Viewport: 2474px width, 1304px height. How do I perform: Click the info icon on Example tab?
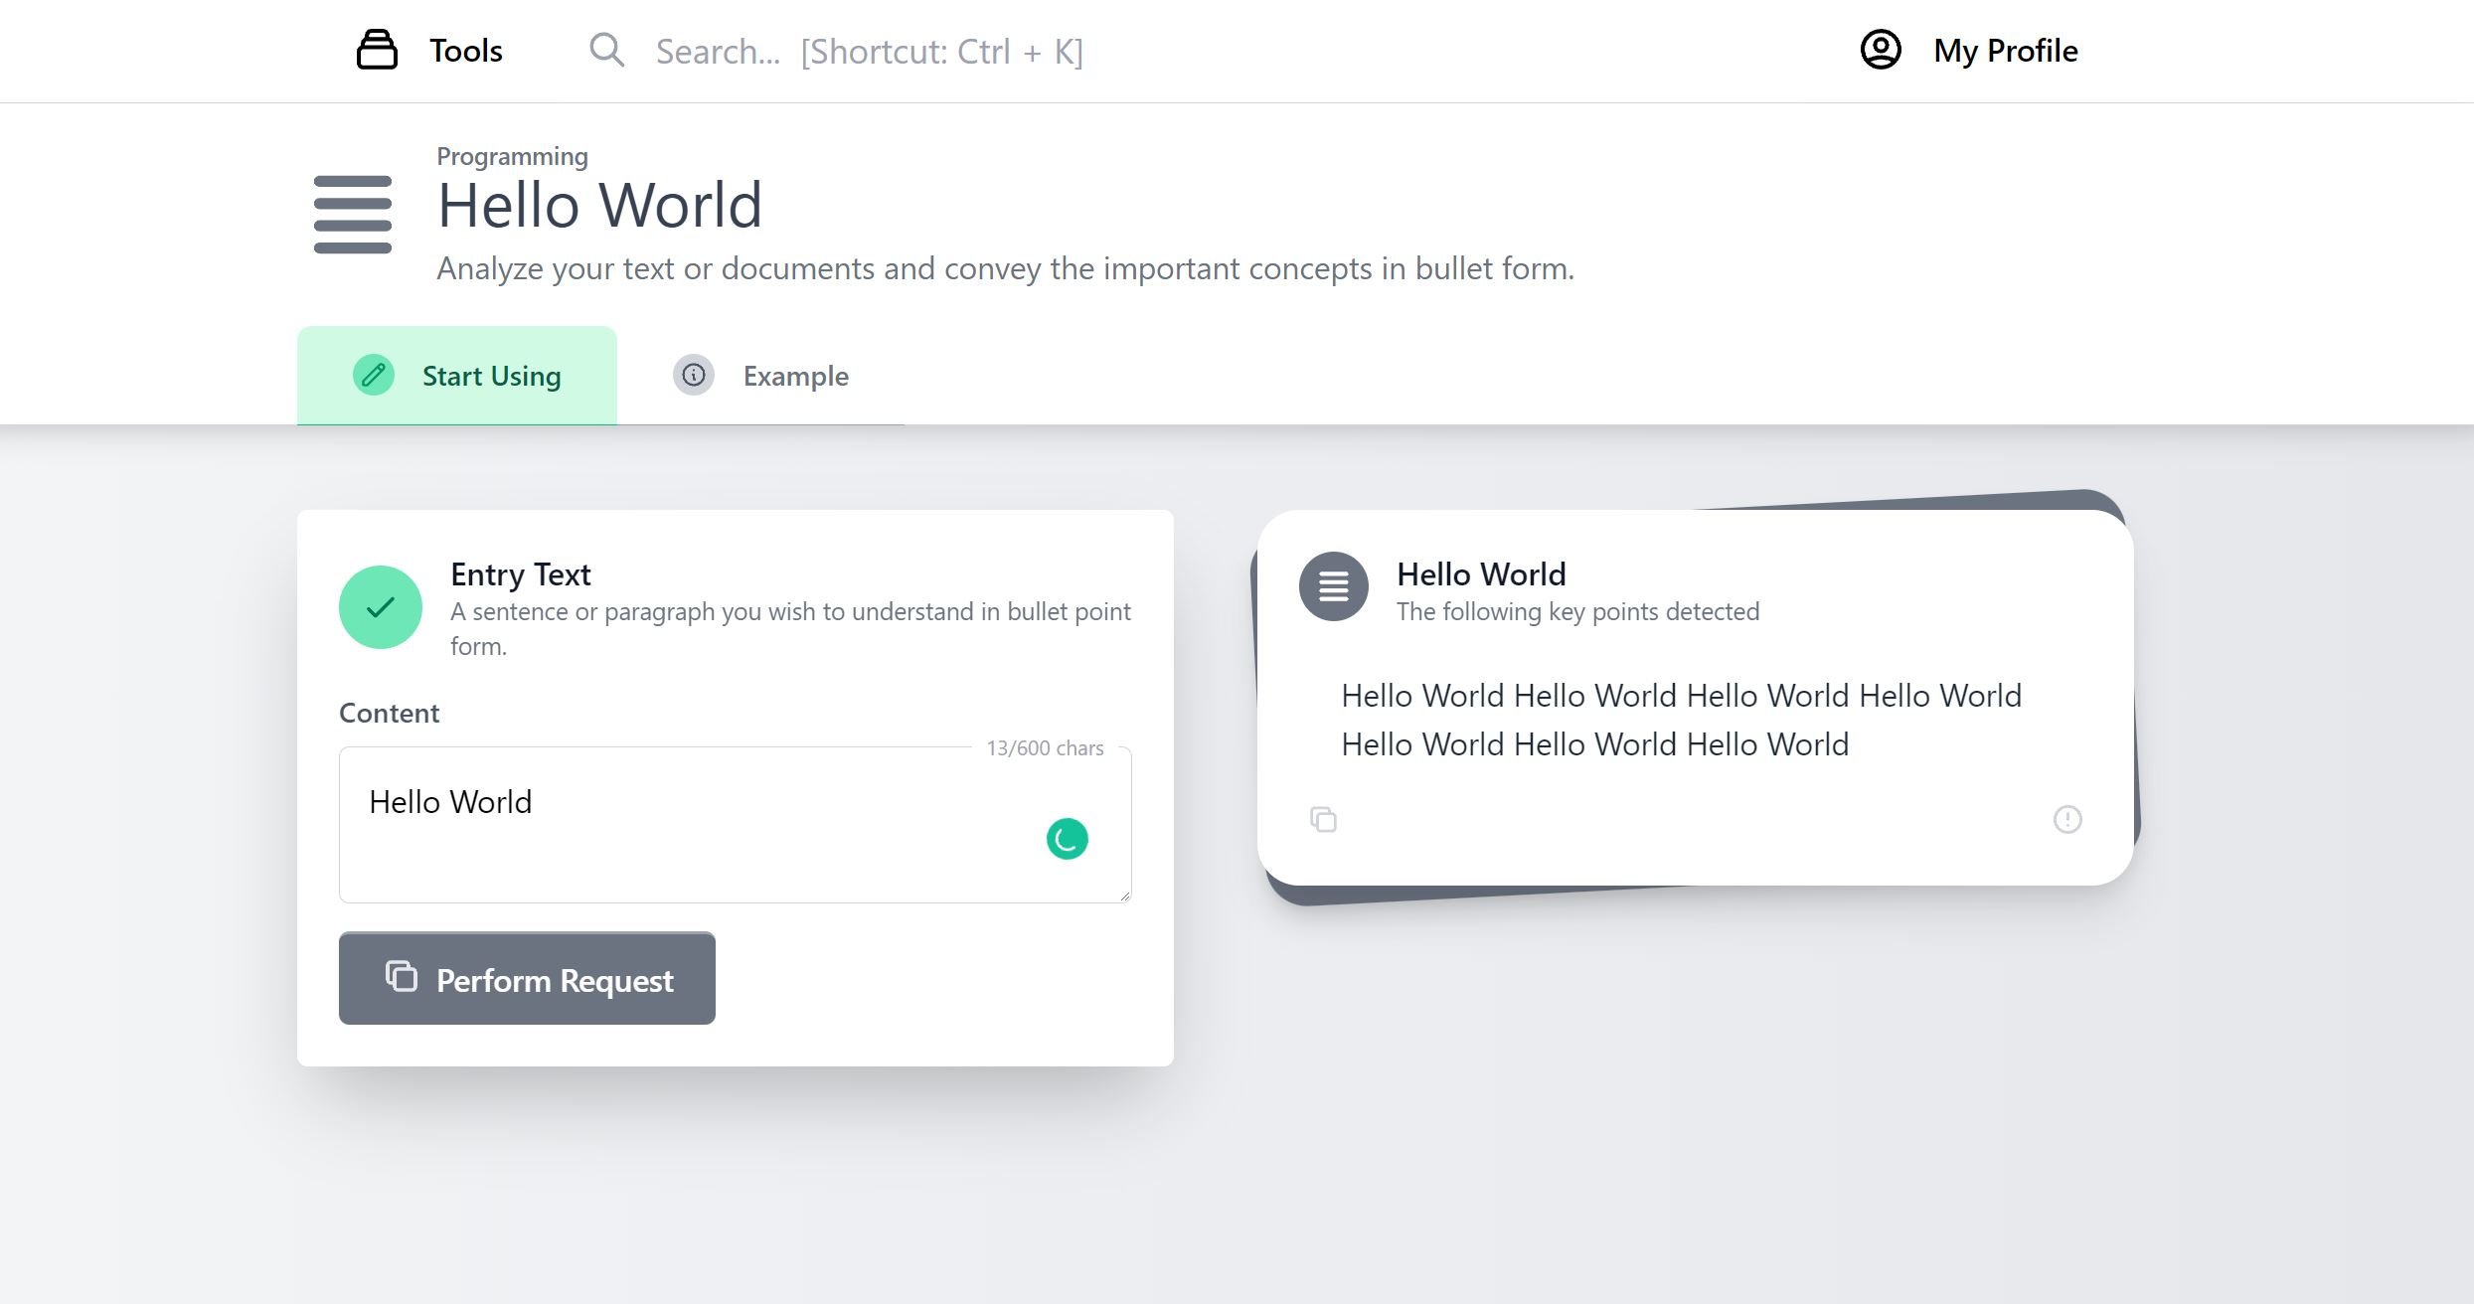pos(694,376)
